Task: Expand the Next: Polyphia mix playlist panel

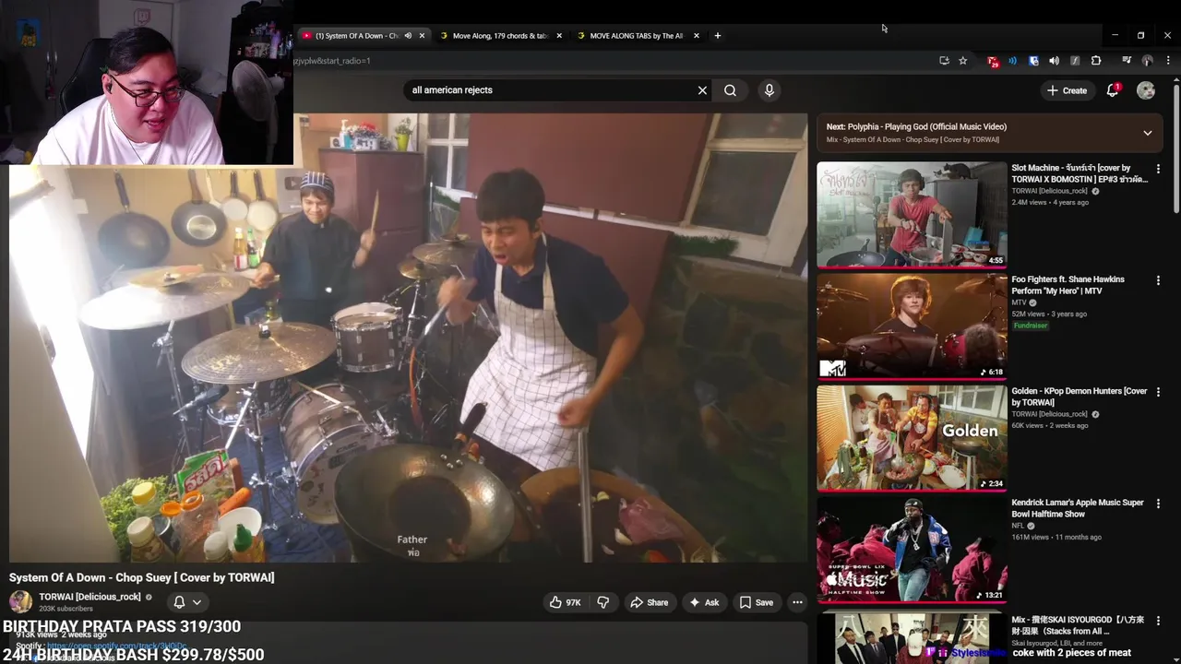Action: pyautogui.click(x=1148, y=133)
